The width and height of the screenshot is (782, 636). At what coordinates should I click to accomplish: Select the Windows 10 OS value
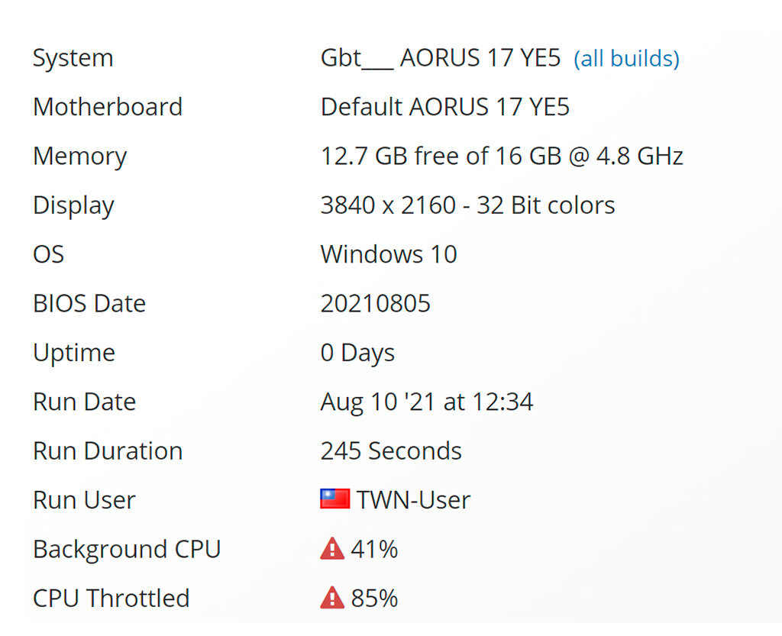[388, 254]
